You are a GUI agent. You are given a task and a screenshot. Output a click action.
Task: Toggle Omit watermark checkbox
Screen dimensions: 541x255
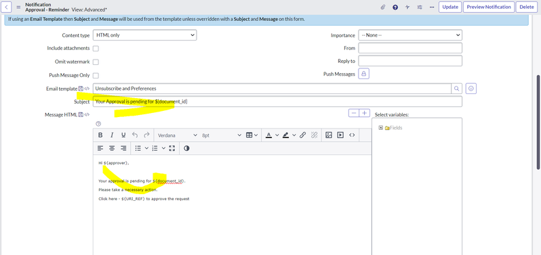pyautogui.click(x=96, y=62)
